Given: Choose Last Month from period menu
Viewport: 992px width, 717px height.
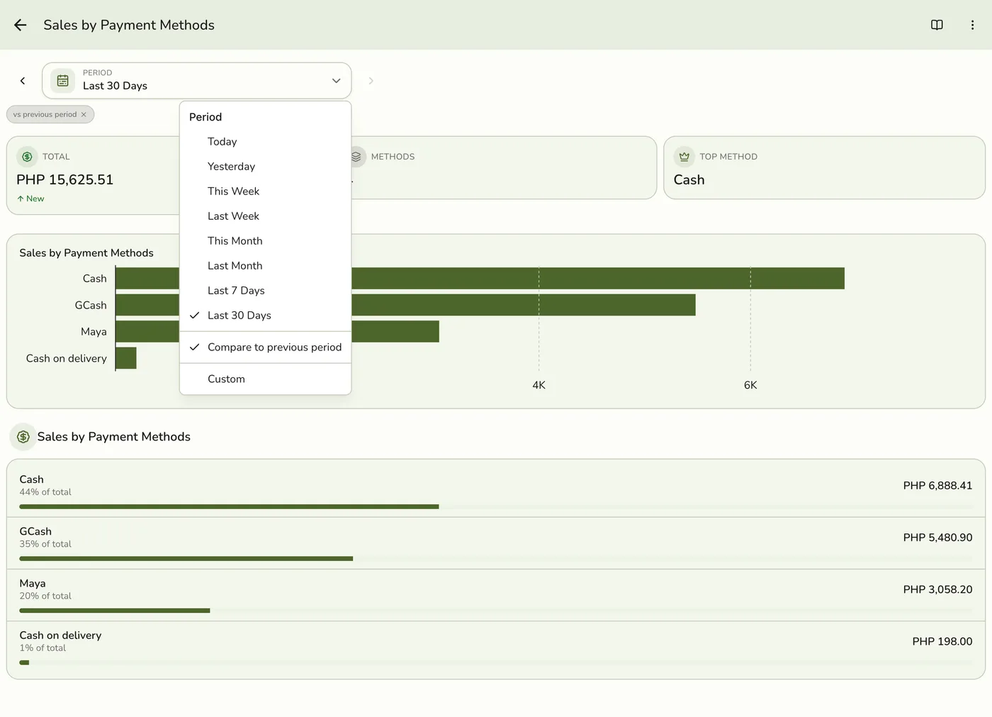Looking at the screenshot, I should pyautogui.click(x=266, y=266).
